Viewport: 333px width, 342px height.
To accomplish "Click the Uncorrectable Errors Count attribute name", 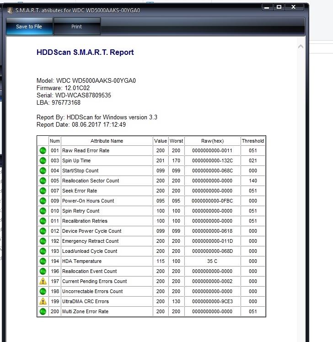I will click(x=92, y=291).
